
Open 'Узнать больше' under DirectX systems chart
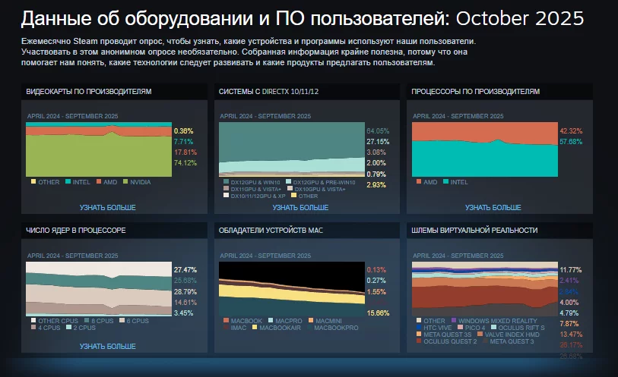pos(300,207)
